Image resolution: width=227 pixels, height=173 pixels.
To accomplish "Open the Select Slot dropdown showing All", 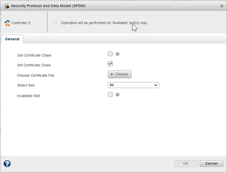I will coord(133,85).
